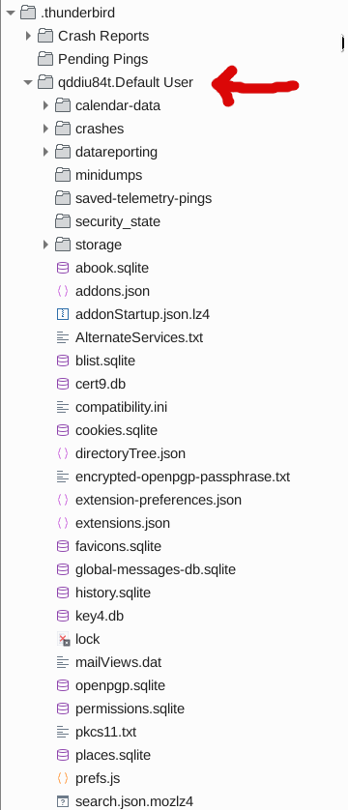Expand the calendar-data folder arrow
Viewport: 348px width, 810px height.
pos(45,105)
